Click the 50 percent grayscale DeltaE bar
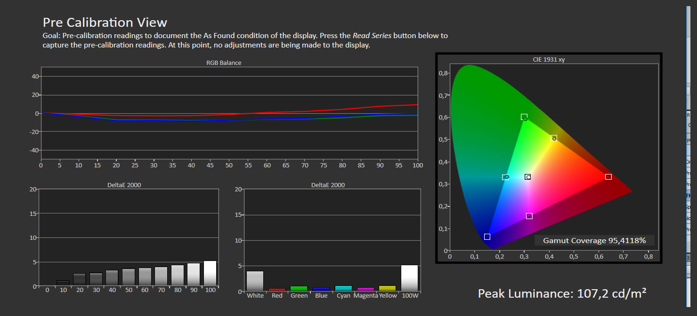The image size is (697, 316). point(129,277)
